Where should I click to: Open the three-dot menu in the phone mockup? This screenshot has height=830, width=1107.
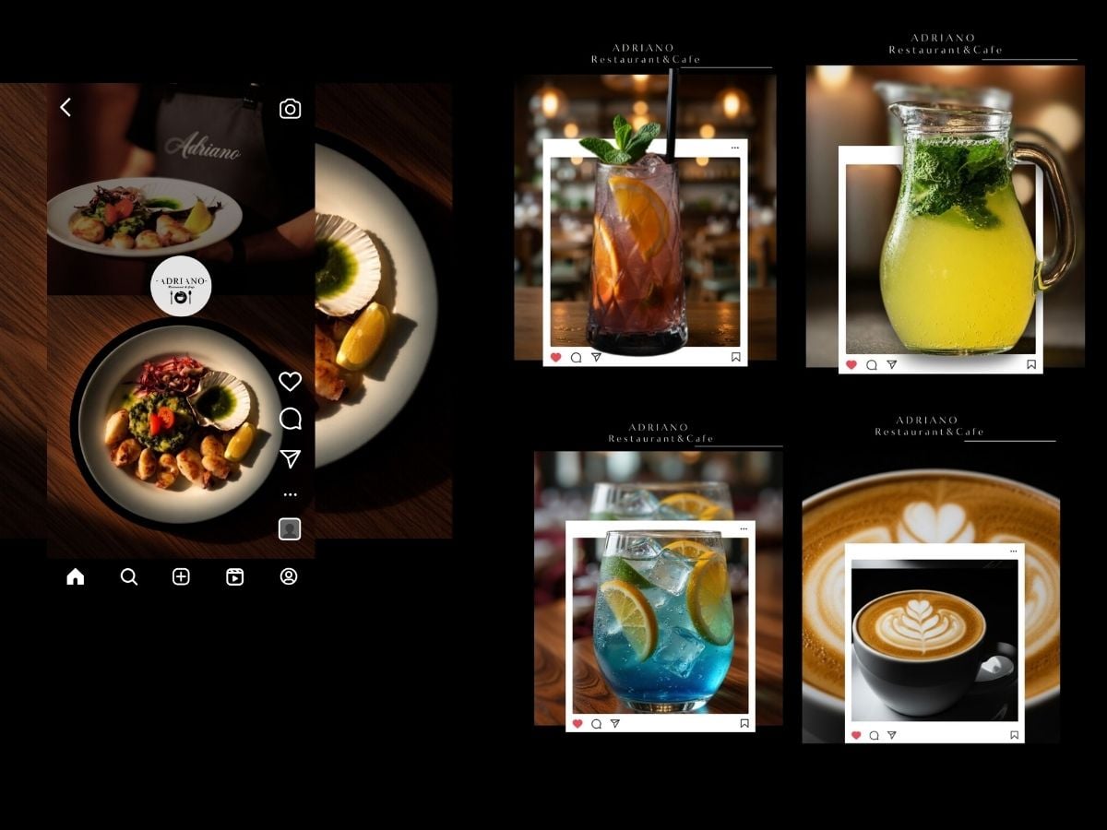pos(290,495)
